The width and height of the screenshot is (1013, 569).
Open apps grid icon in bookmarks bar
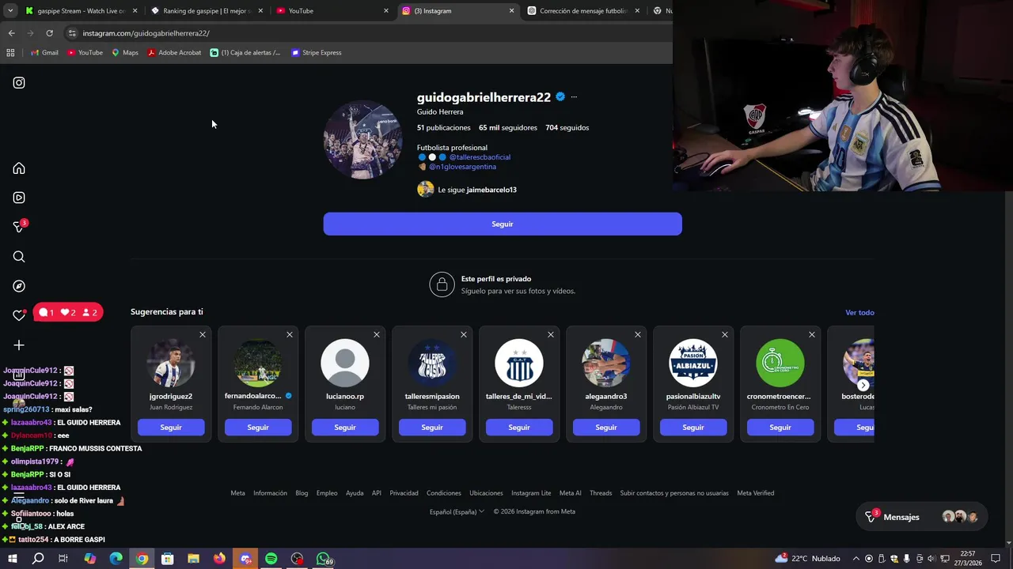point(10,53)
